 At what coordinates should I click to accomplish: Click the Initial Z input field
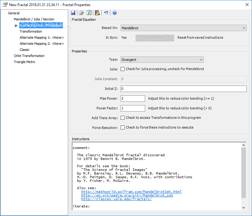click(184, 89)
